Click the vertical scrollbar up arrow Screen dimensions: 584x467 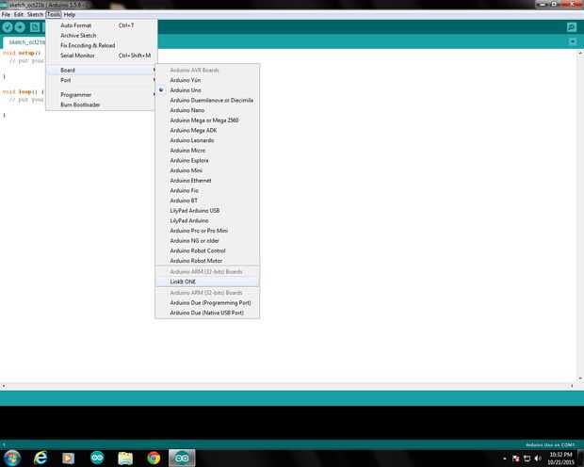point(580,54)
